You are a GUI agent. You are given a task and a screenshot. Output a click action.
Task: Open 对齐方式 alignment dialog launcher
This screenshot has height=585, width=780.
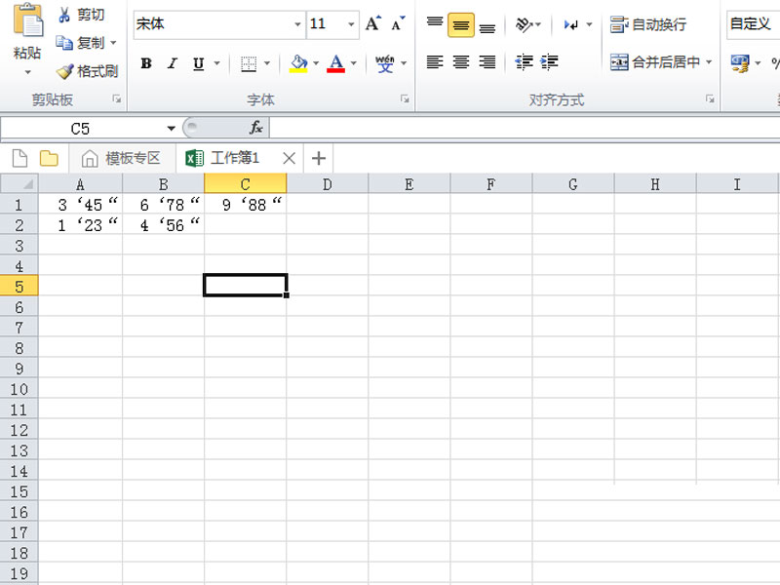point(710,99)
